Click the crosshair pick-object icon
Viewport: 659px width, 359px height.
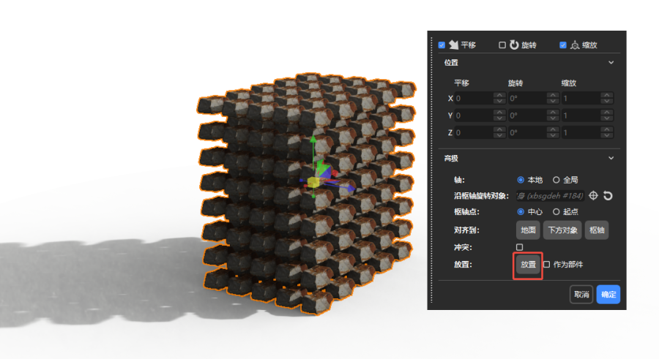[x=594, y=195]
